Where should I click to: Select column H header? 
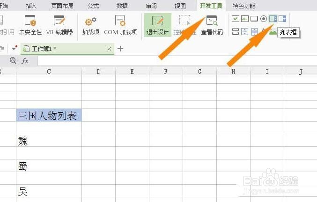pyautogui.click(x=233, y=72)
